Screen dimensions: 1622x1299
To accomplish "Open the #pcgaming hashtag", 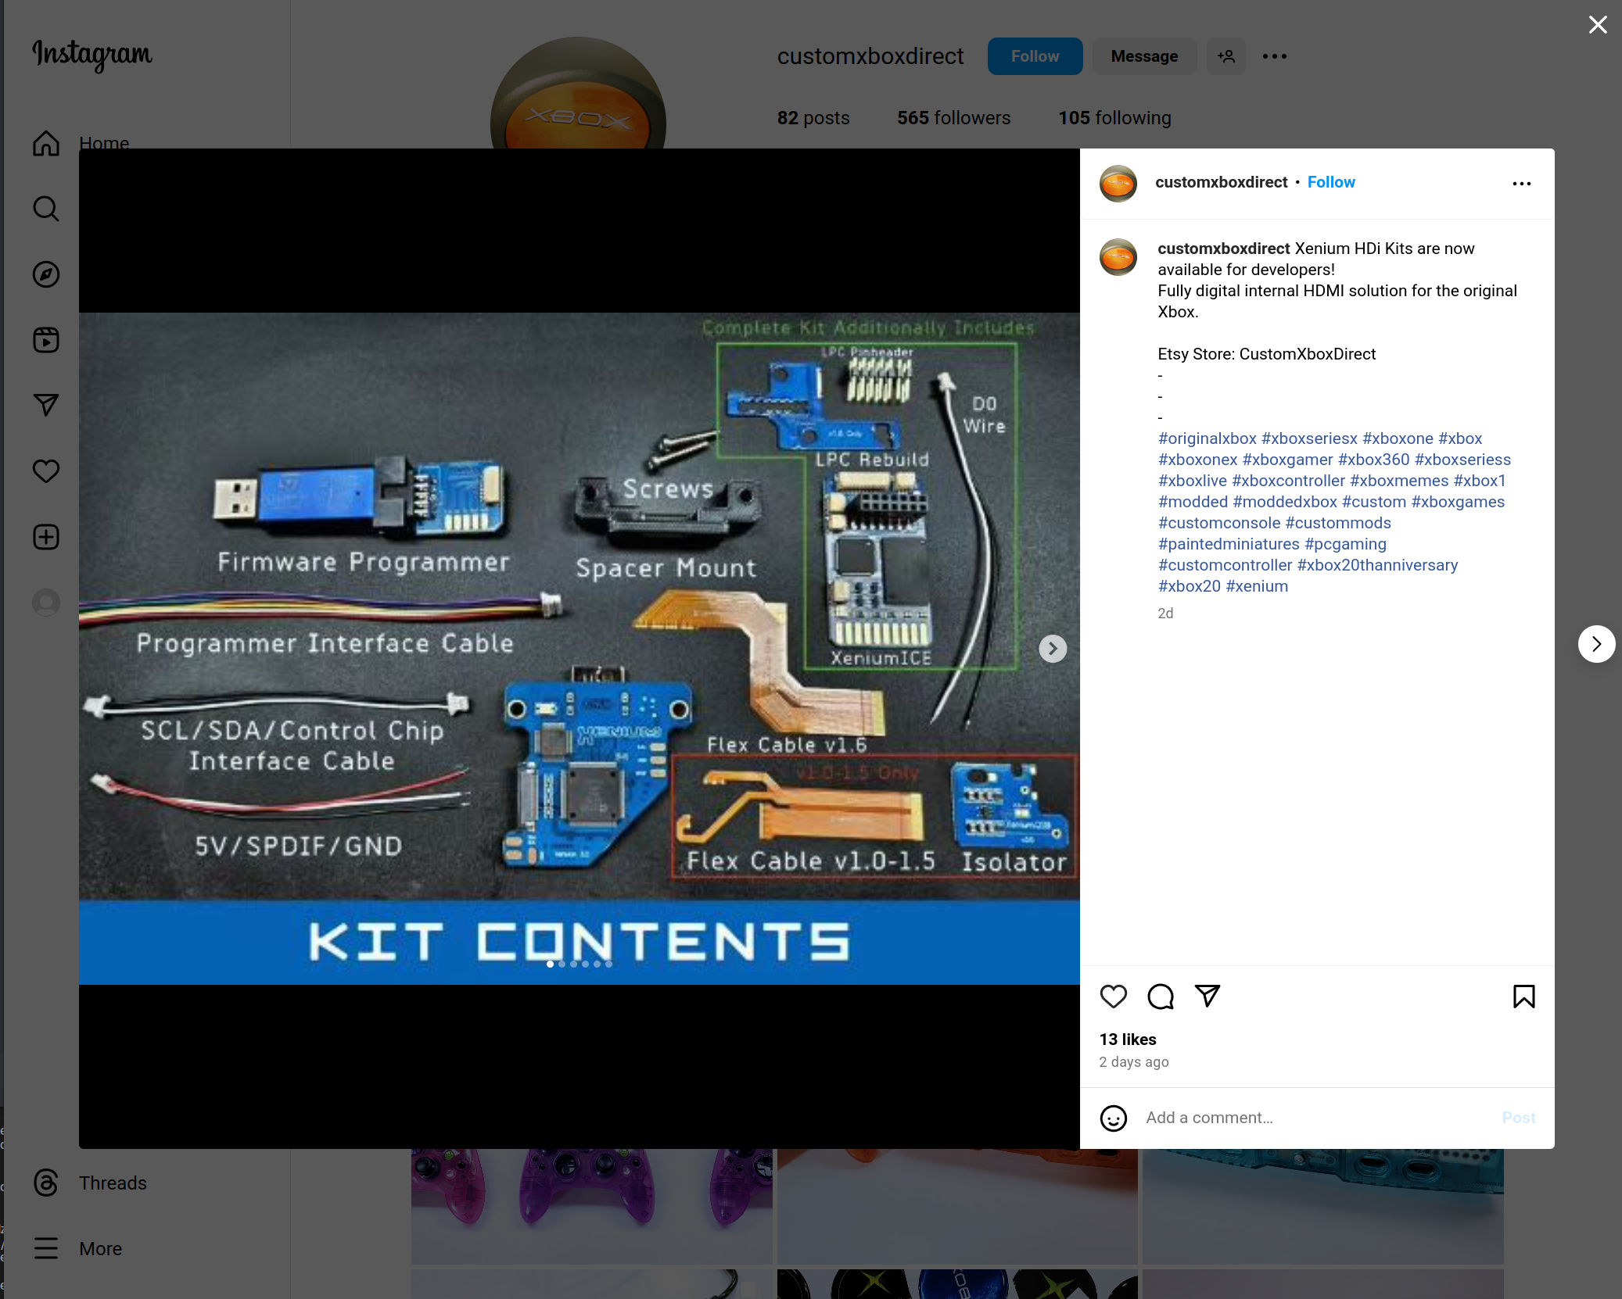I will pos(1345,544).
